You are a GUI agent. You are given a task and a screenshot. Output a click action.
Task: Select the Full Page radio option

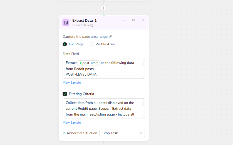(65, 44)
